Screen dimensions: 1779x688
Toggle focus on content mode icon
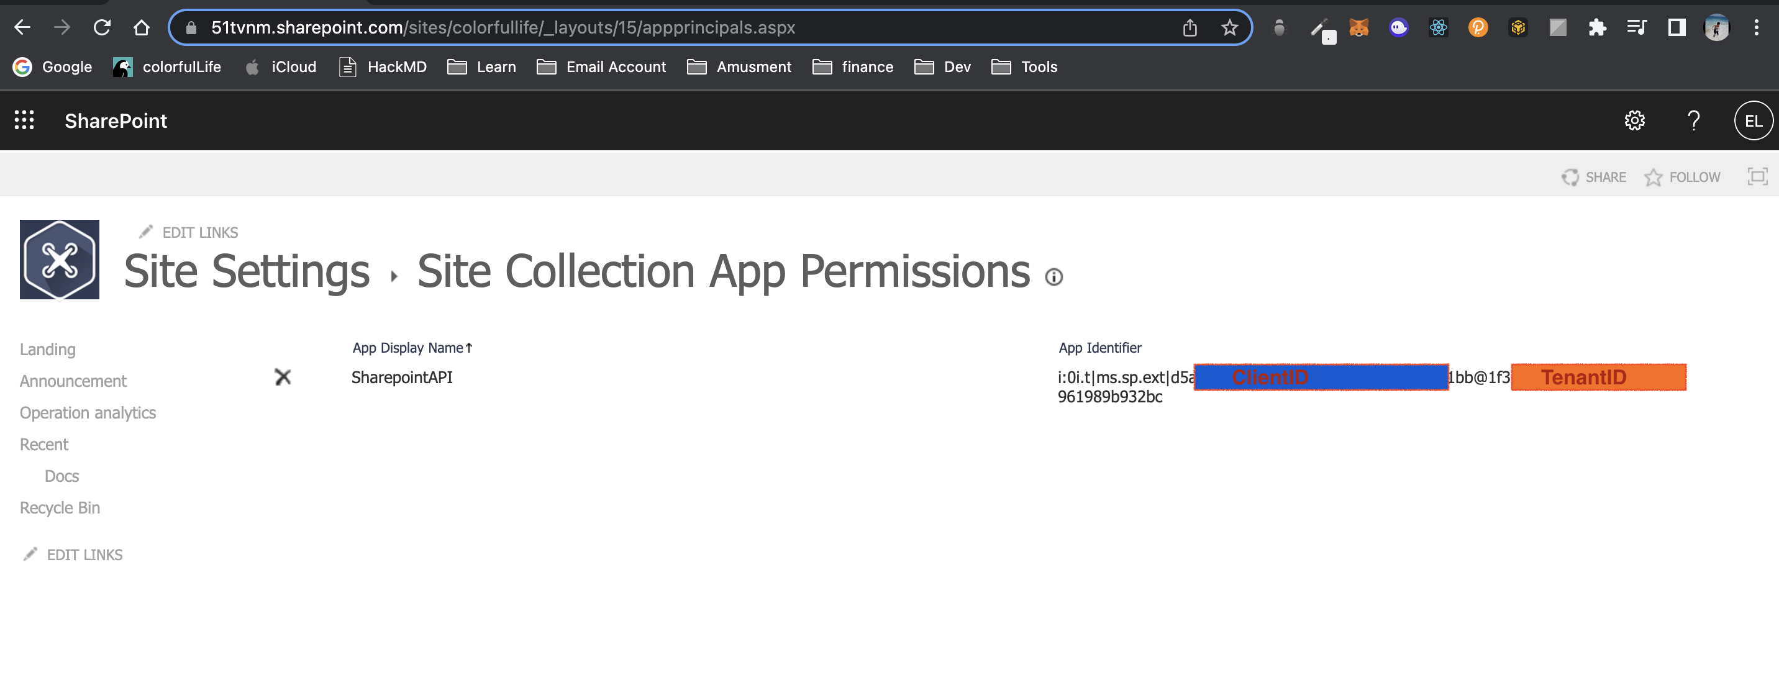click(1757, 177)
